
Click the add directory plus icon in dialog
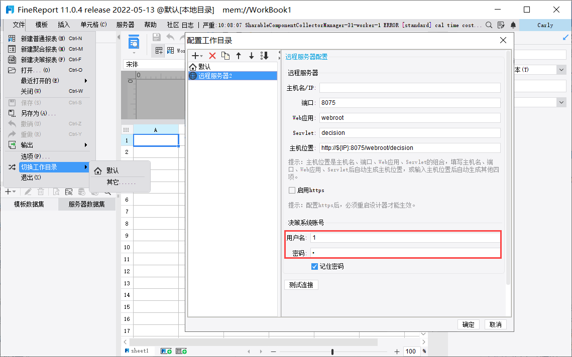197,56
